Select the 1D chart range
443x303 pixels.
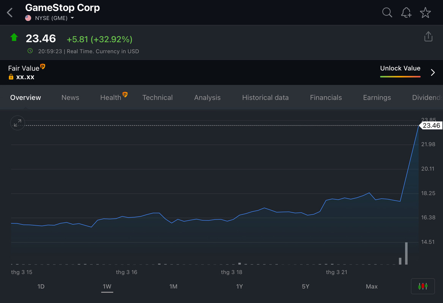point(41,286)
